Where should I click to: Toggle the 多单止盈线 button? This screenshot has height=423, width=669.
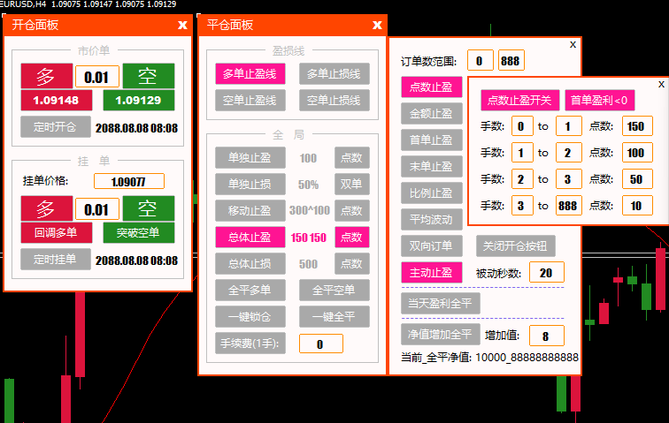pyautogui.click(x=250, y=73)
